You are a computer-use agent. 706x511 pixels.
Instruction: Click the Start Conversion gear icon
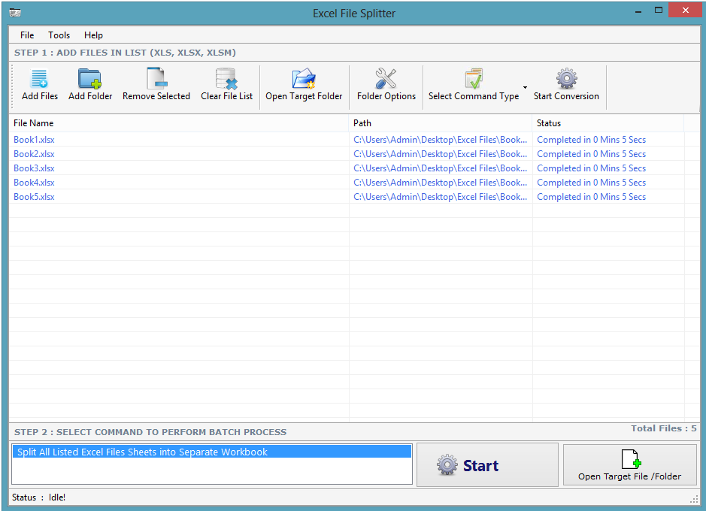566,78
